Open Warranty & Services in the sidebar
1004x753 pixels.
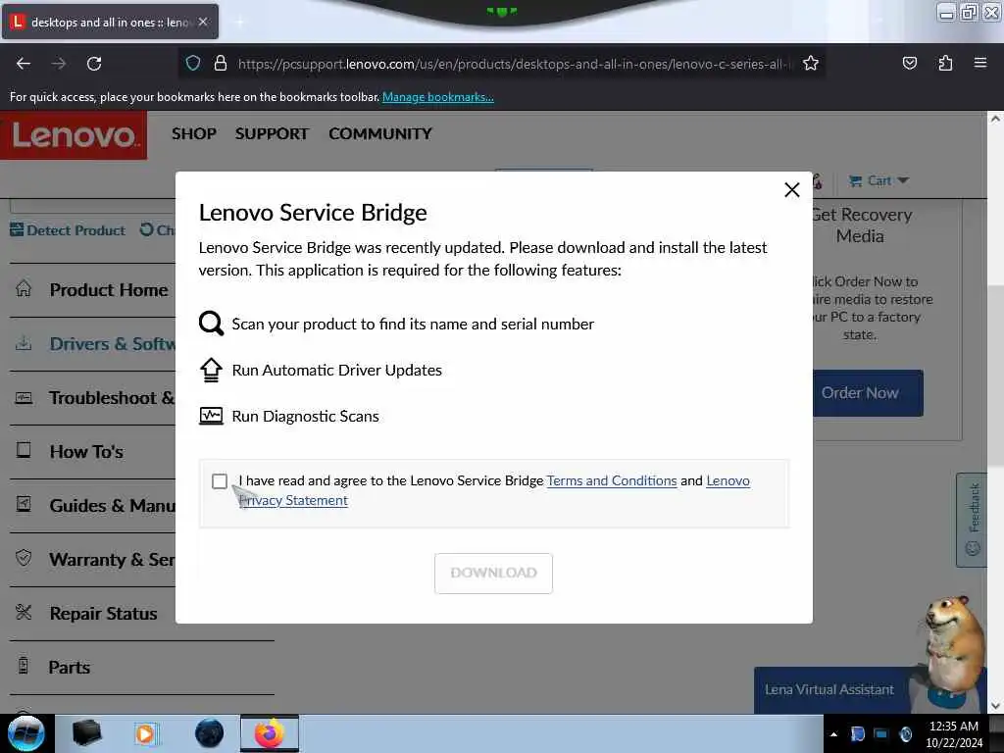(112, 559)
